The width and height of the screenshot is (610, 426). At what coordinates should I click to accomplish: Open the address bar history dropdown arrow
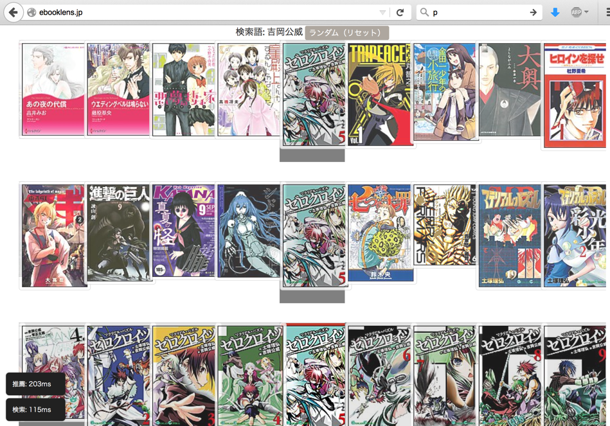click(382, 12)
